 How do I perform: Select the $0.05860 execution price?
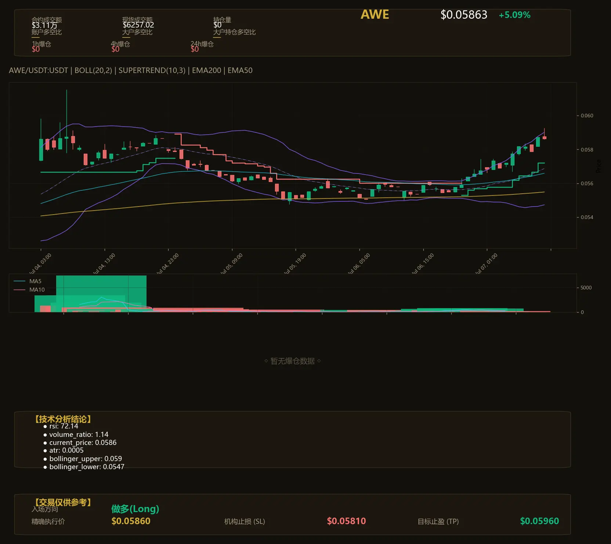(x=131, y=521)
